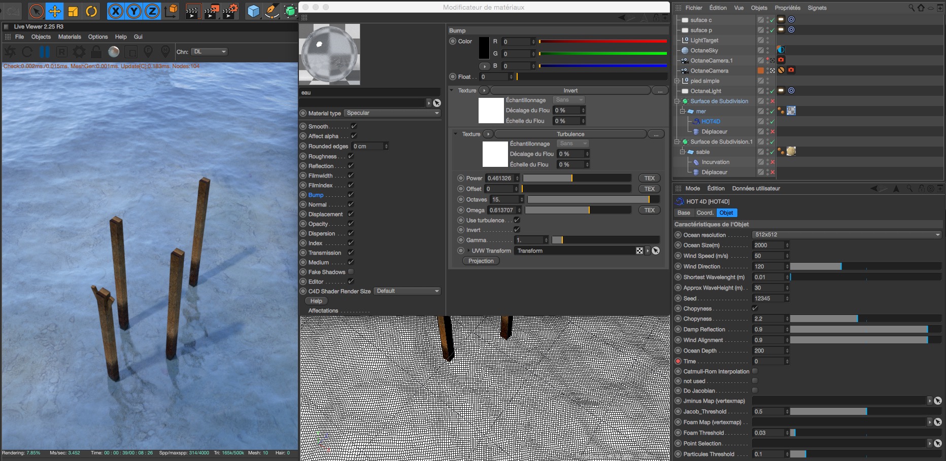Expand the pied simple object tree

(677, 81)
